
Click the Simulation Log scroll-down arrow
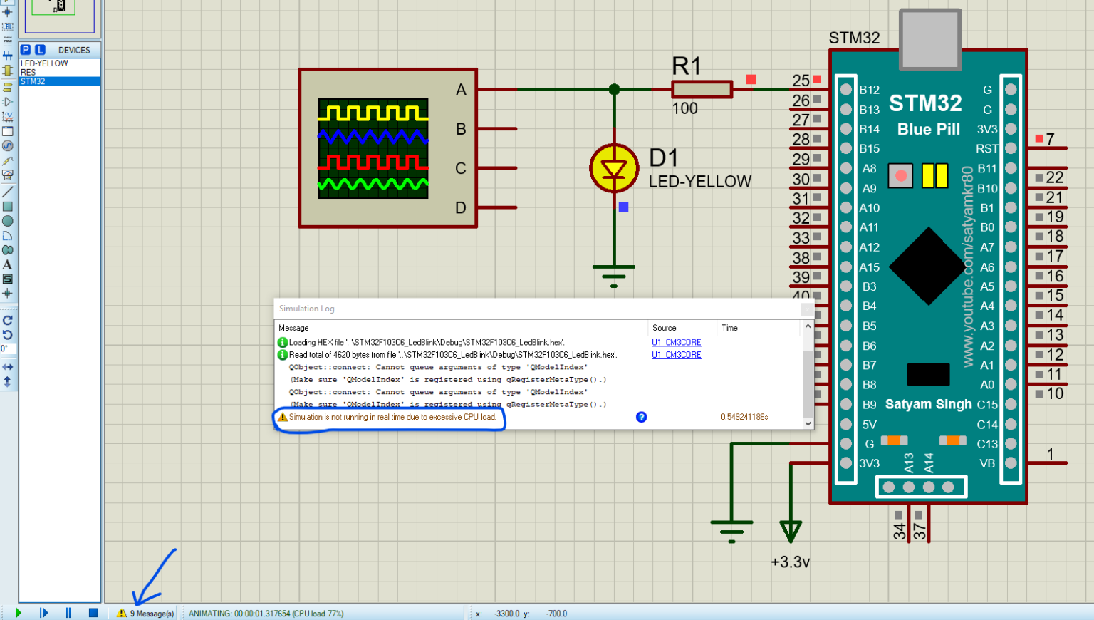click(807, 423)
